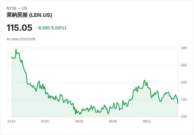Click the 11/14 date axis label
The width and height of the screenshot is (194, 135).
tap(11, 121)
